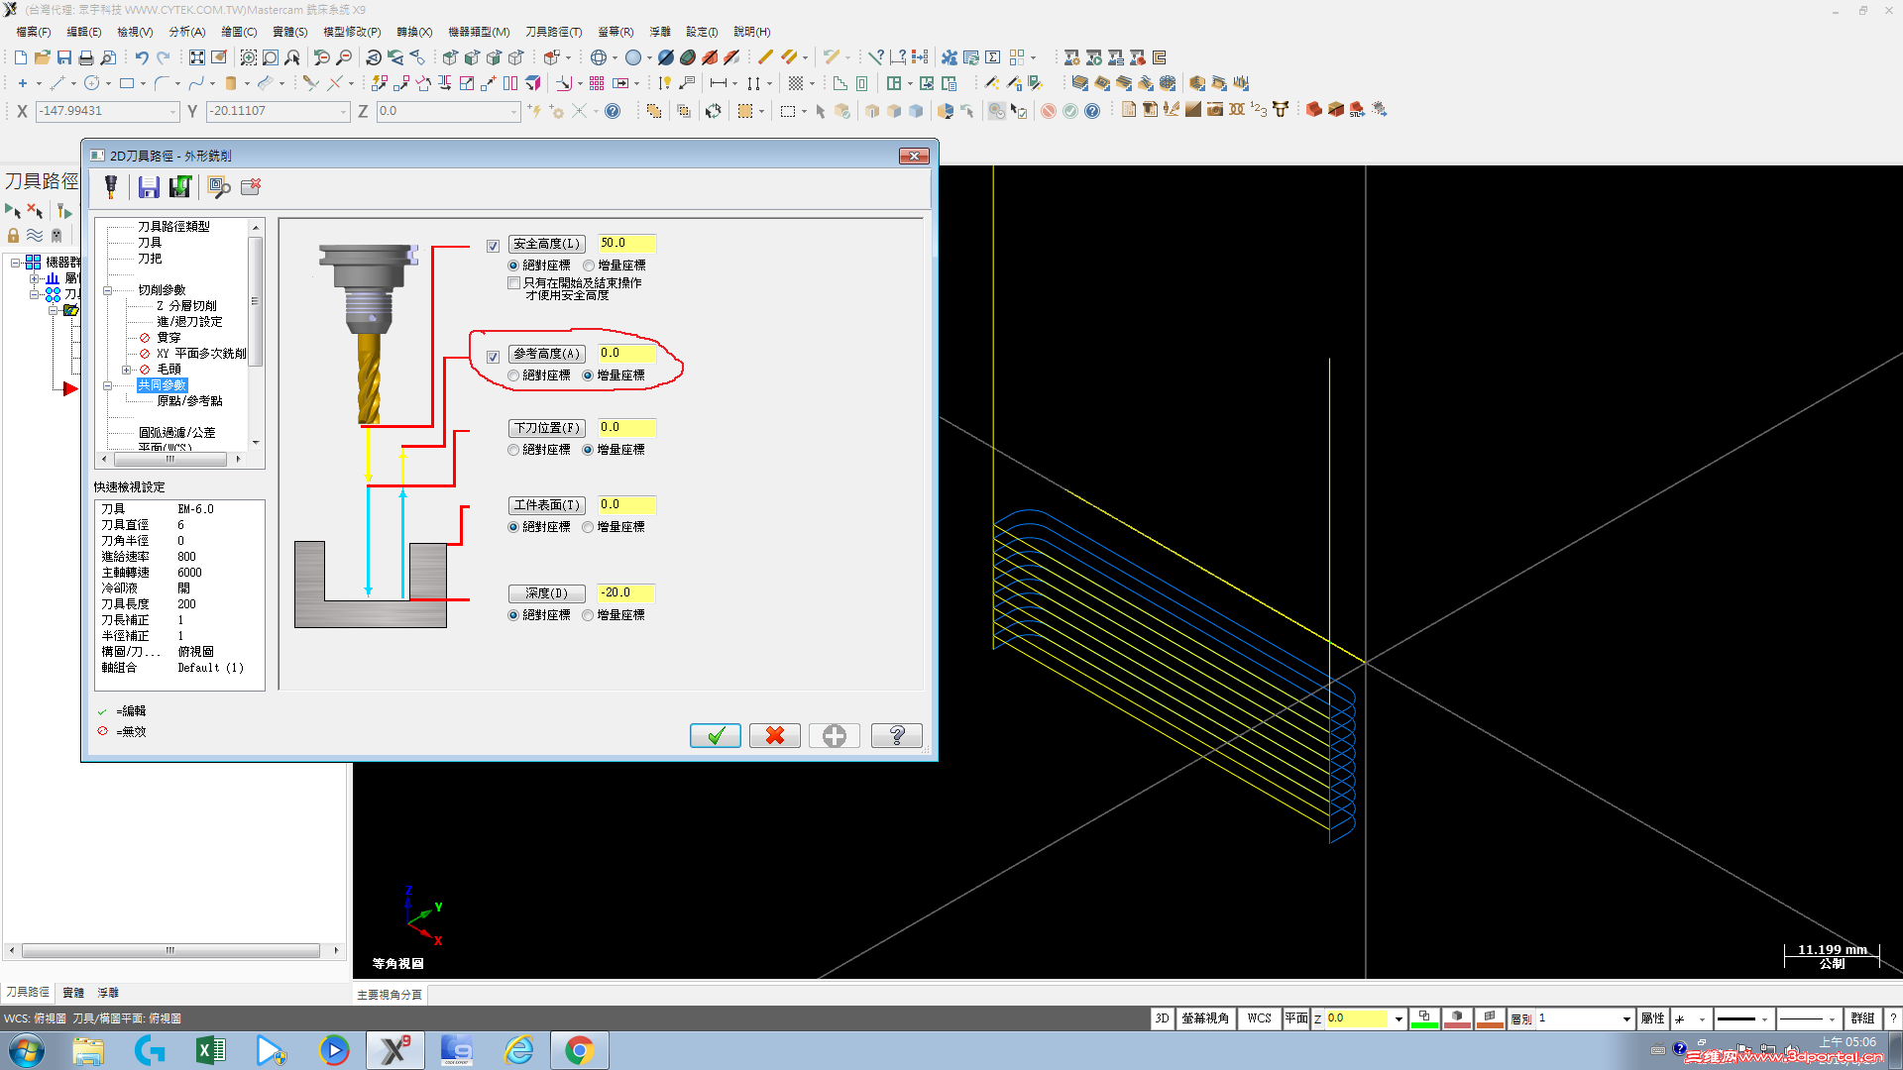Collapse the 切削參數 tree node

[x=108, y=290]
